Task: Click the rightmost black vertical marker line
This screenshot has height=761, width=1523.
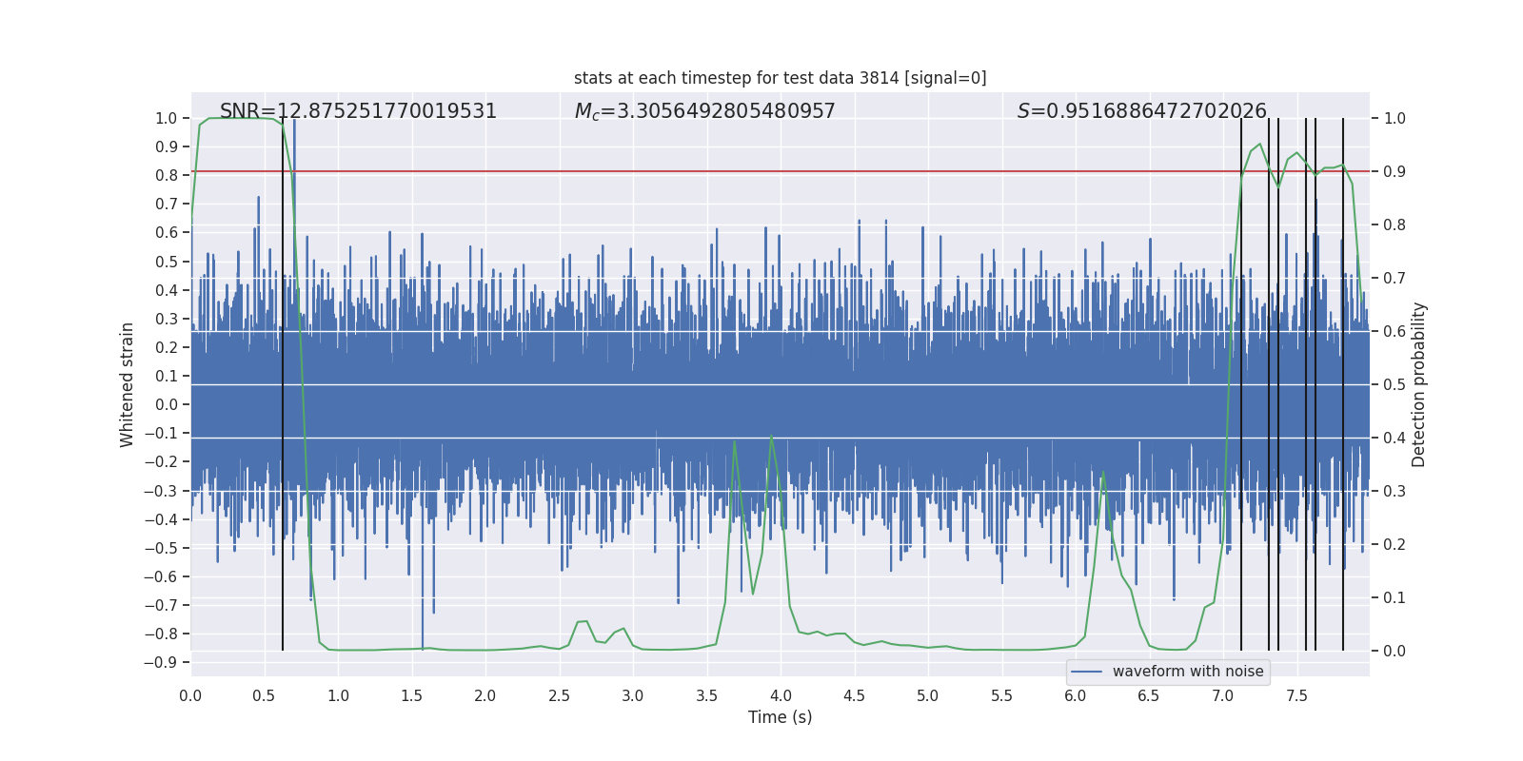Action: 1343,400
